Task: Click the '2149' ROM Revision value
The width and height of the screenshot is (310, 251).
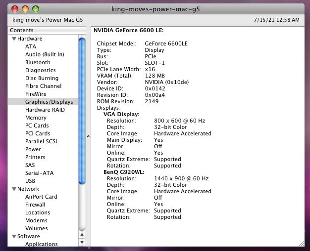Action: (x=152, y=101)
